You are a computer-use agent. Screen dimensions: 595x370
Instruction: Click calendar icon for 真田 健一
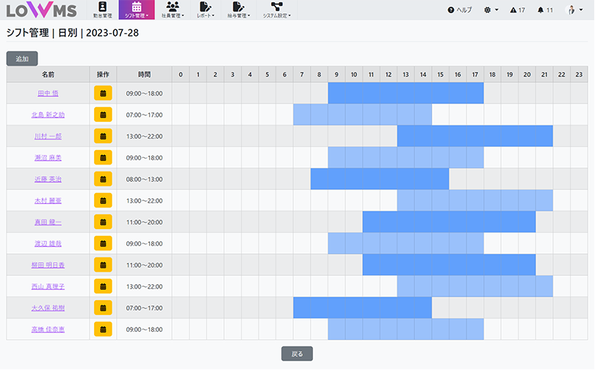pyautogui.click(x=103, y=222)
